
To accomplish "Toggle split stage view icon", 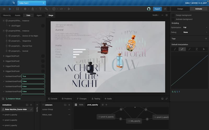I will (x=167, y=15).
